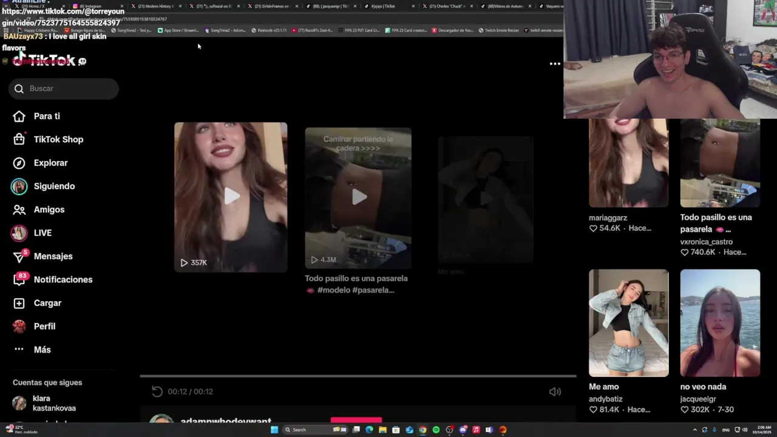This screenshot has width=777, height=437.
Task: Seek on the video progress bar
Action: point(358,376)
